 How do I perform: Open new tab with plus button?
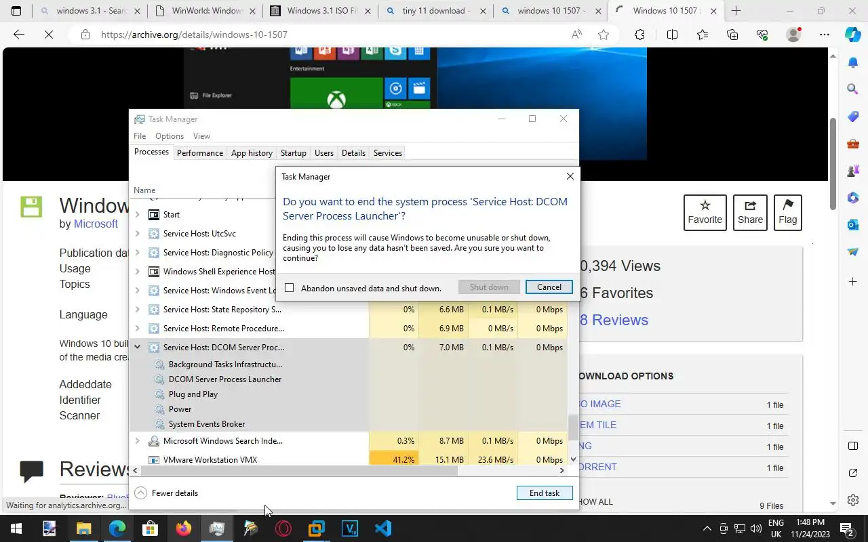click(736, 11)
